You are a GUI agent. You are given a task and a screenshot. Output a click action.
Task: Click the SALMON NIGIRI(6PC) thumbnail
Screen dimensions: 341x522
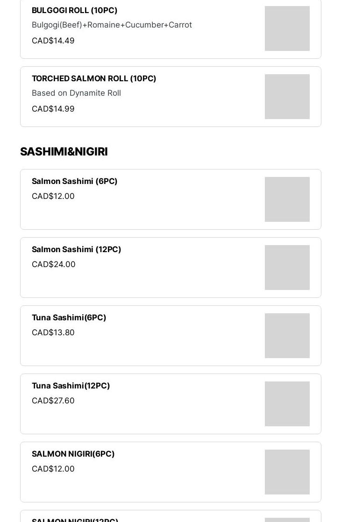[x=287, y=472]
